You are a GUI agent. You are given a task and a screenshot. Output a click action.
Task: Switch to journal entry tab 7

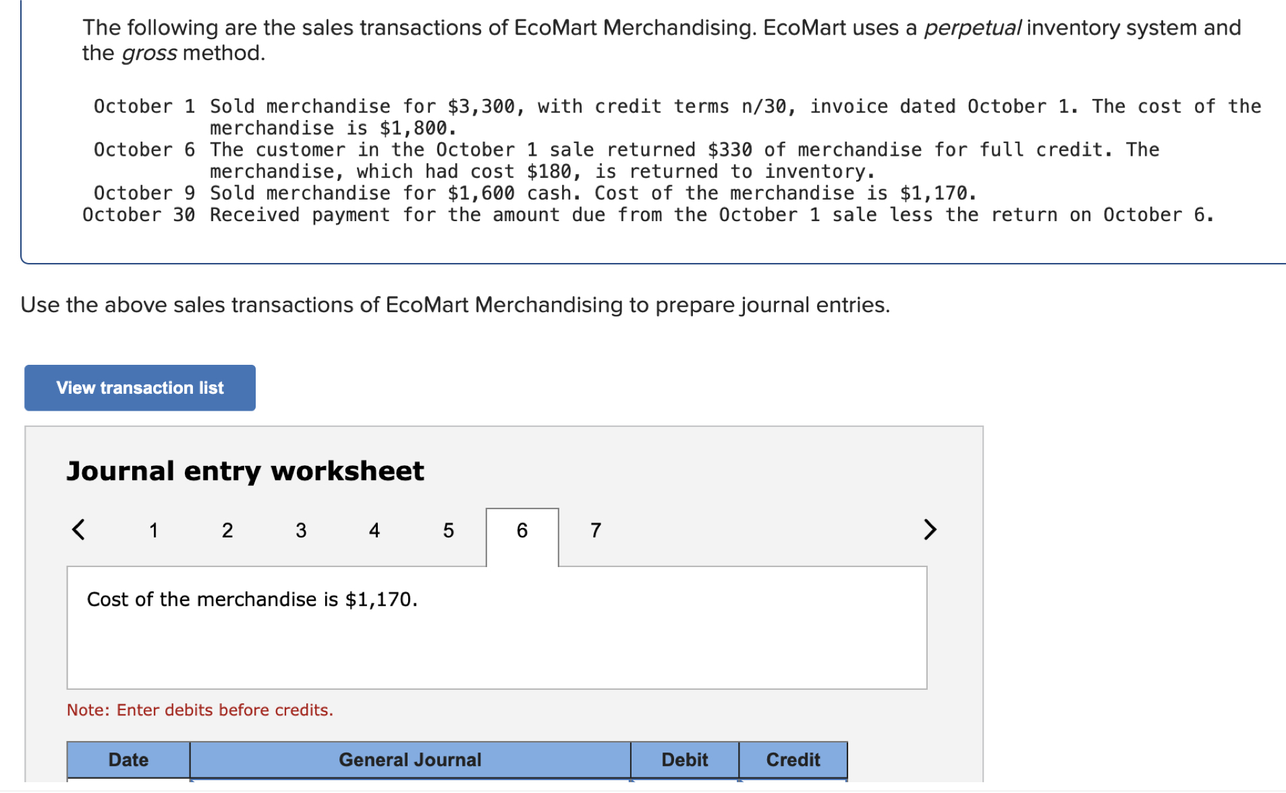(596, 531)
